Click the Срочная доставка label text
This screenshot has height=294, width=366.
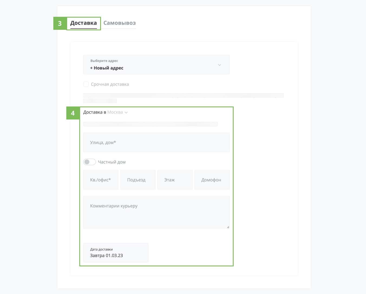[x=110, y=84]
